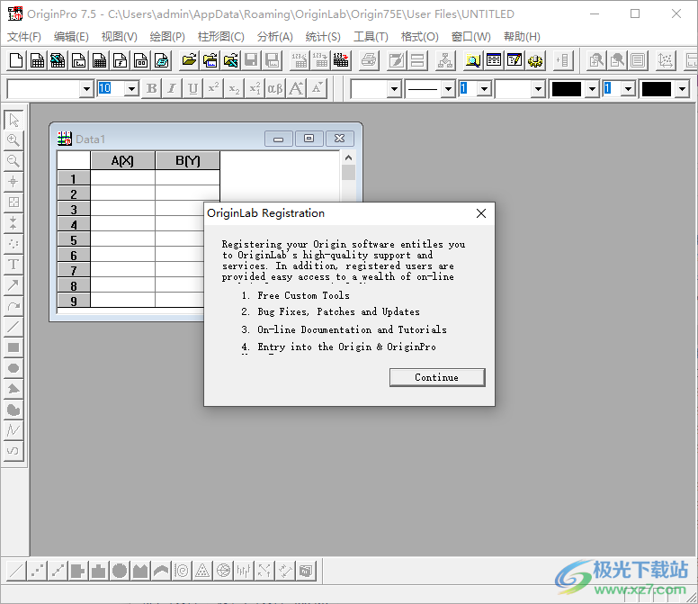Screen dimensions: 698x604
Task: Open the last black fill color dropdown arrow
Action: (x=682, y=89)
